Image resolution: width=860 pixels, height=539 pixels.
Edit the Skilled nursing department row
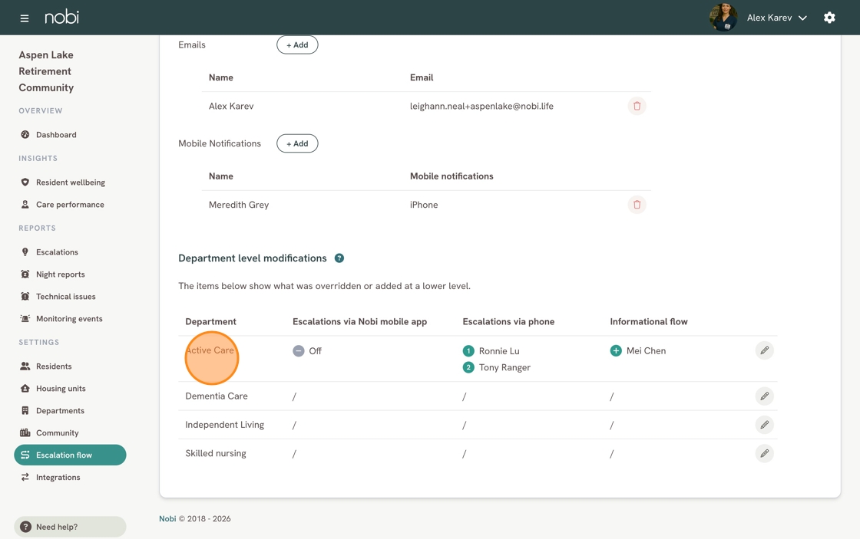click(x=765, y=453)
